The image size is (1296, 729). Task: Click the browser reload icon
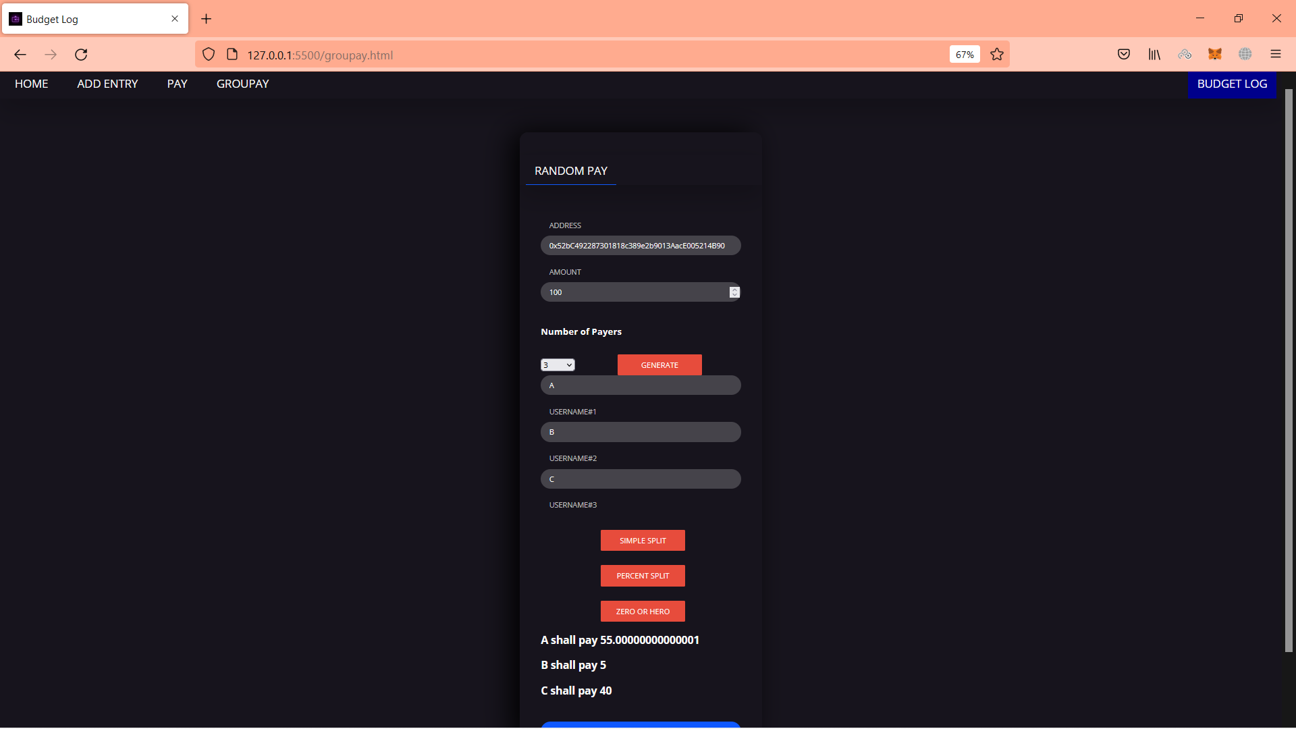[x=81, y=55]
